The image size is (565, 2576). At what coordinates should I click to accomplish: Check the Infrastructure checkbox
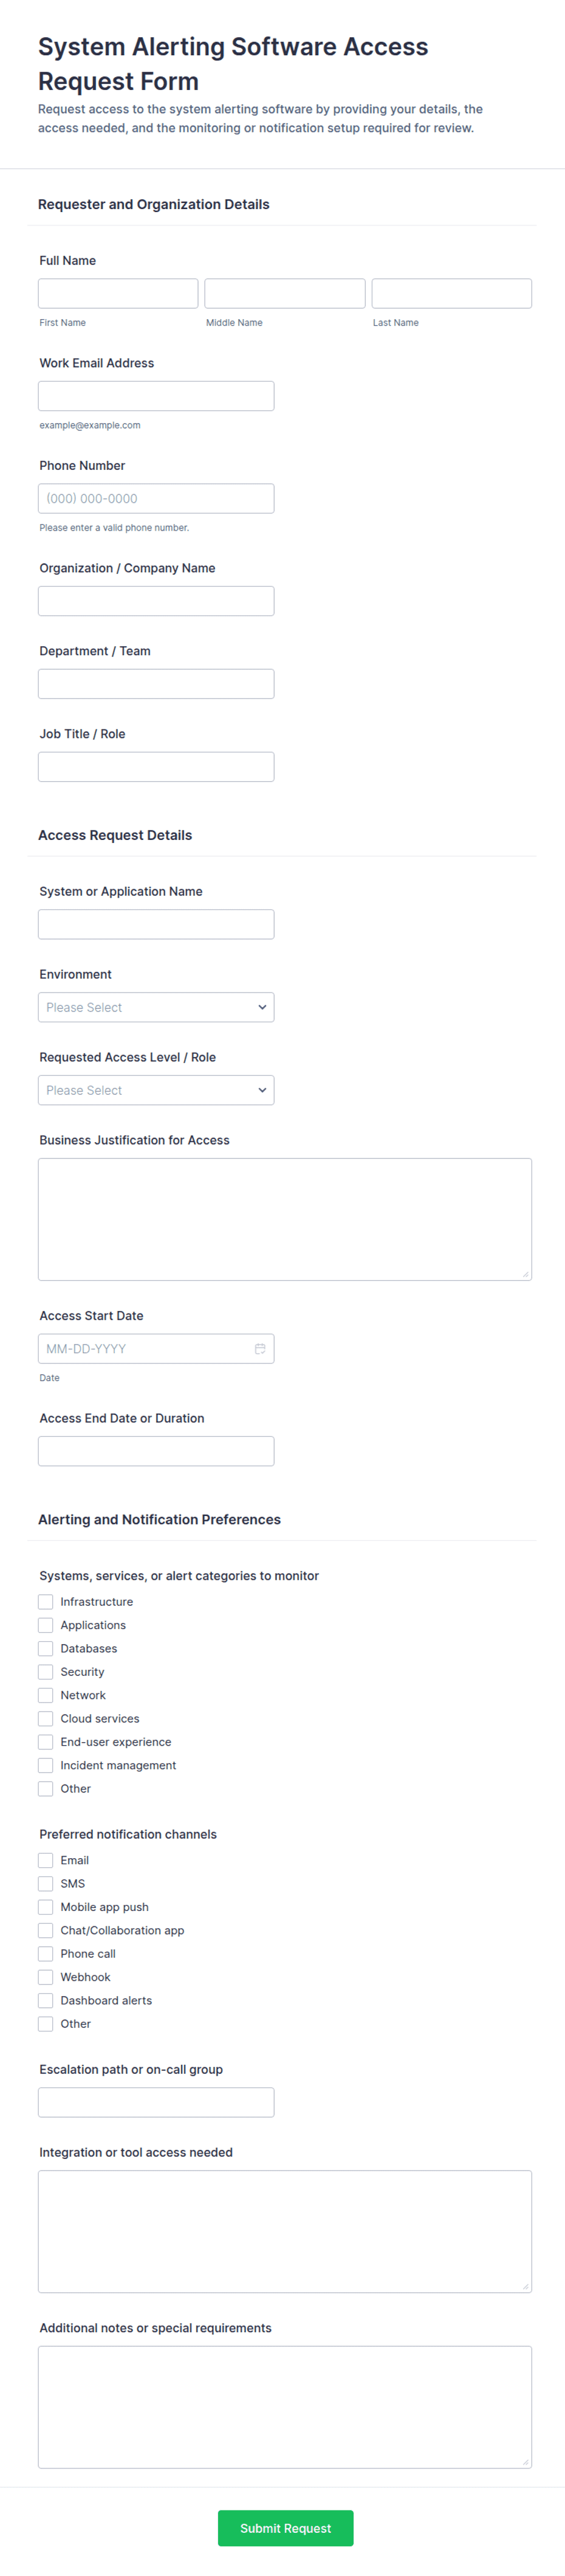(x=46, y=1602)
